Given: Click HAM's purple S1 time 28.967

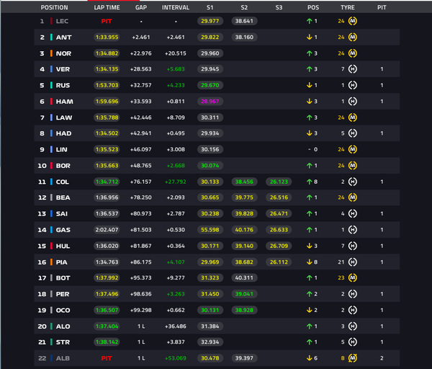Looking at the screenshot, I should click(x=210, y=101).
